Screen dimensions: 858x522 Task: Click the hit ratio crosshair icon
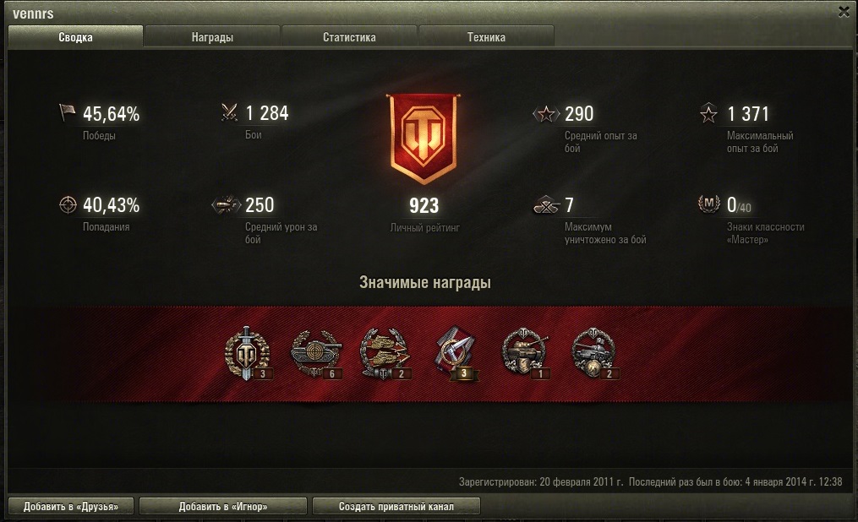point(68,204)
